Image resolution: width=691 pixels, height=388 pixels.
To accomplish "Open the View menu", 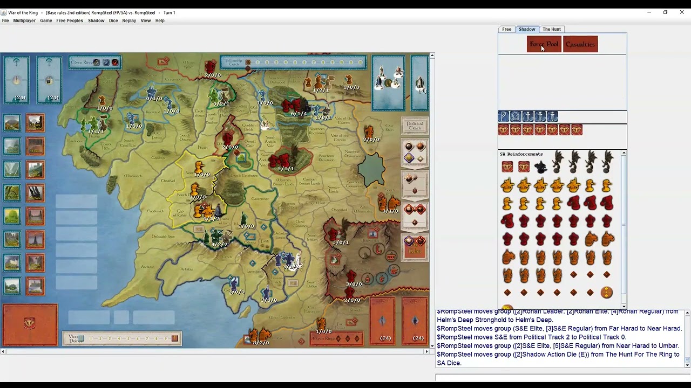I will (x=146, y=20).
